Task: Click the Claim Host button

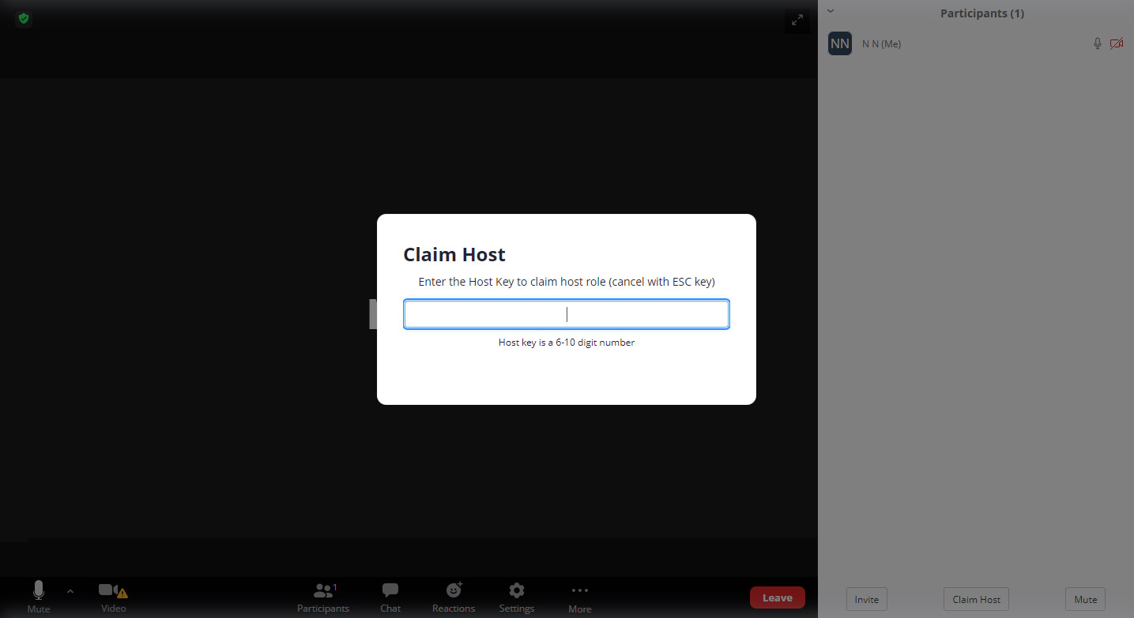Action: tap(977, 599)
